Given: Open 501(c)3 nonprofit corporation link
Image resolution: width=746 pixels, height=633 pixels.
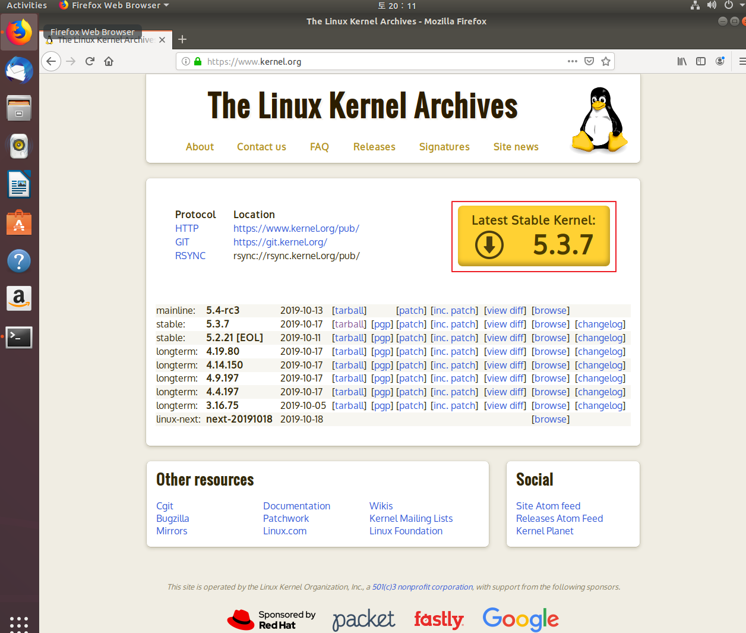Looking at the screenshot, I should (x=422, y=587).
